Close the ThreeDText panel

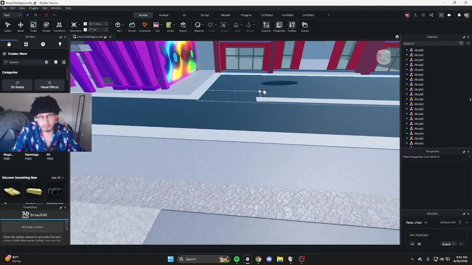pos(65,208)
